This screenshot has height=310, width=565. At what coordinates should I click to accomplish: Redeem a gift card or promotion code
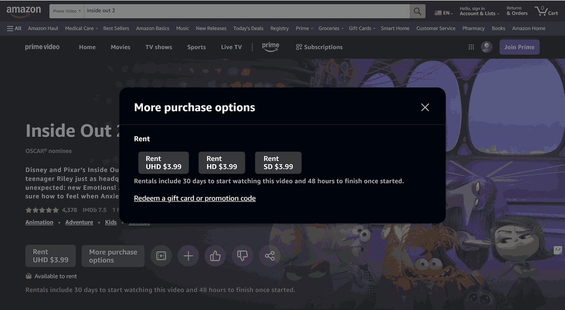point(195,198)
